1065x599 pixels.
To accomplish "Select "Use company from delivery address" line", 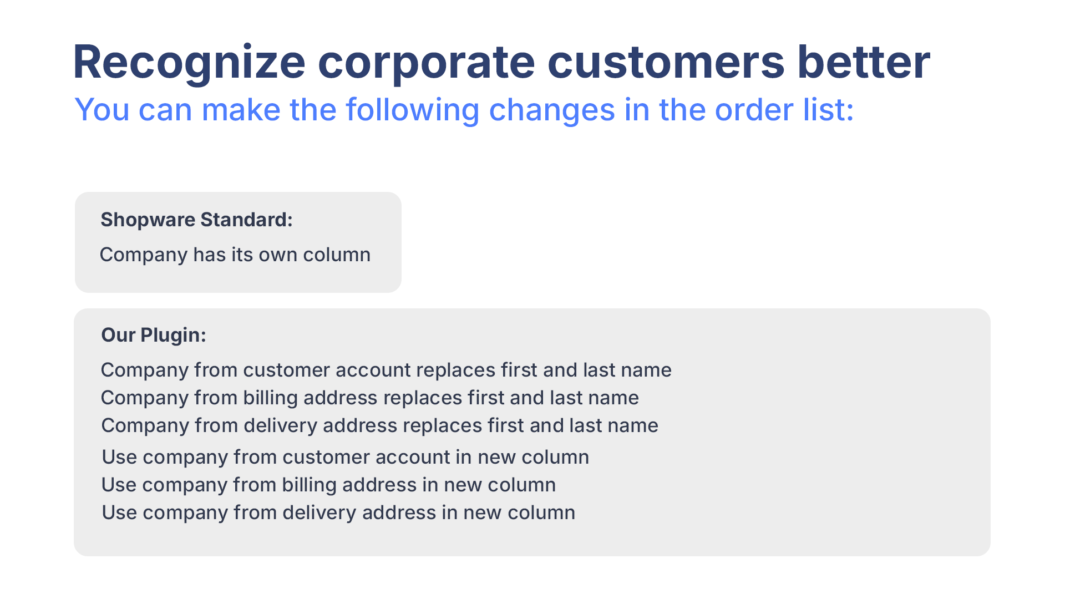I will (x=338, y=512).
